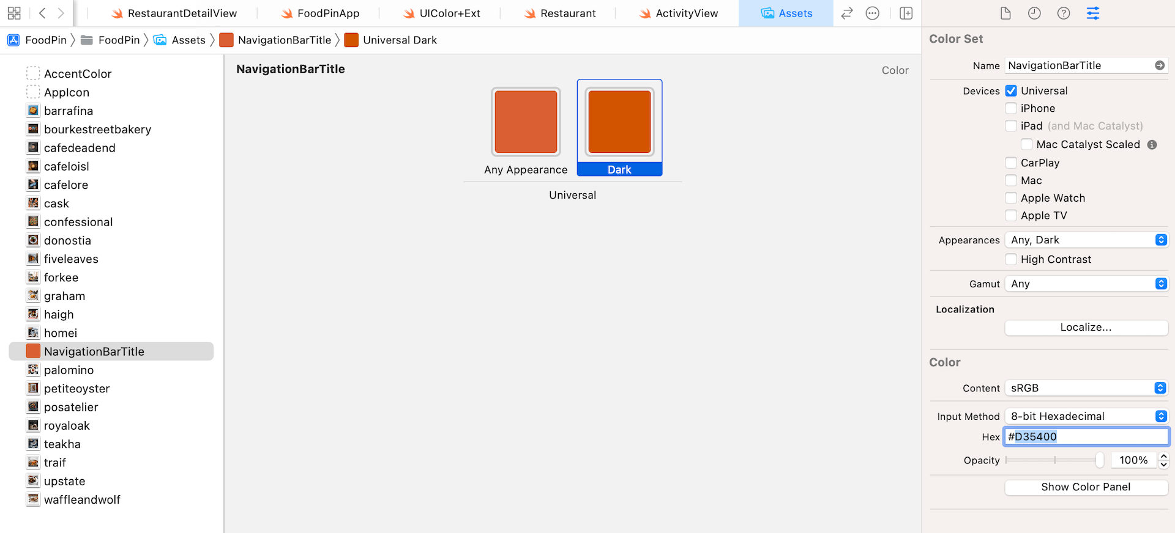The height and width of the screenshot is (533, 1175).
Task: Enable the Apple TV checkbox
Action: (1011, 215)
